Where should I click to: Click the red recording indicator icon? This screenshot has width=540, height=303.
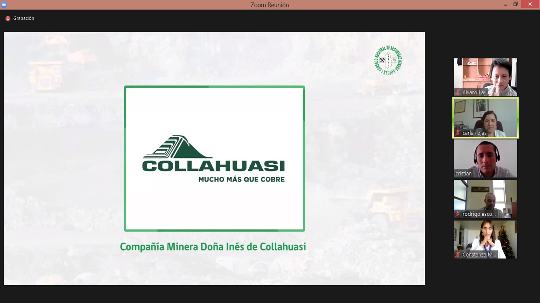click(x=8, y=19)
